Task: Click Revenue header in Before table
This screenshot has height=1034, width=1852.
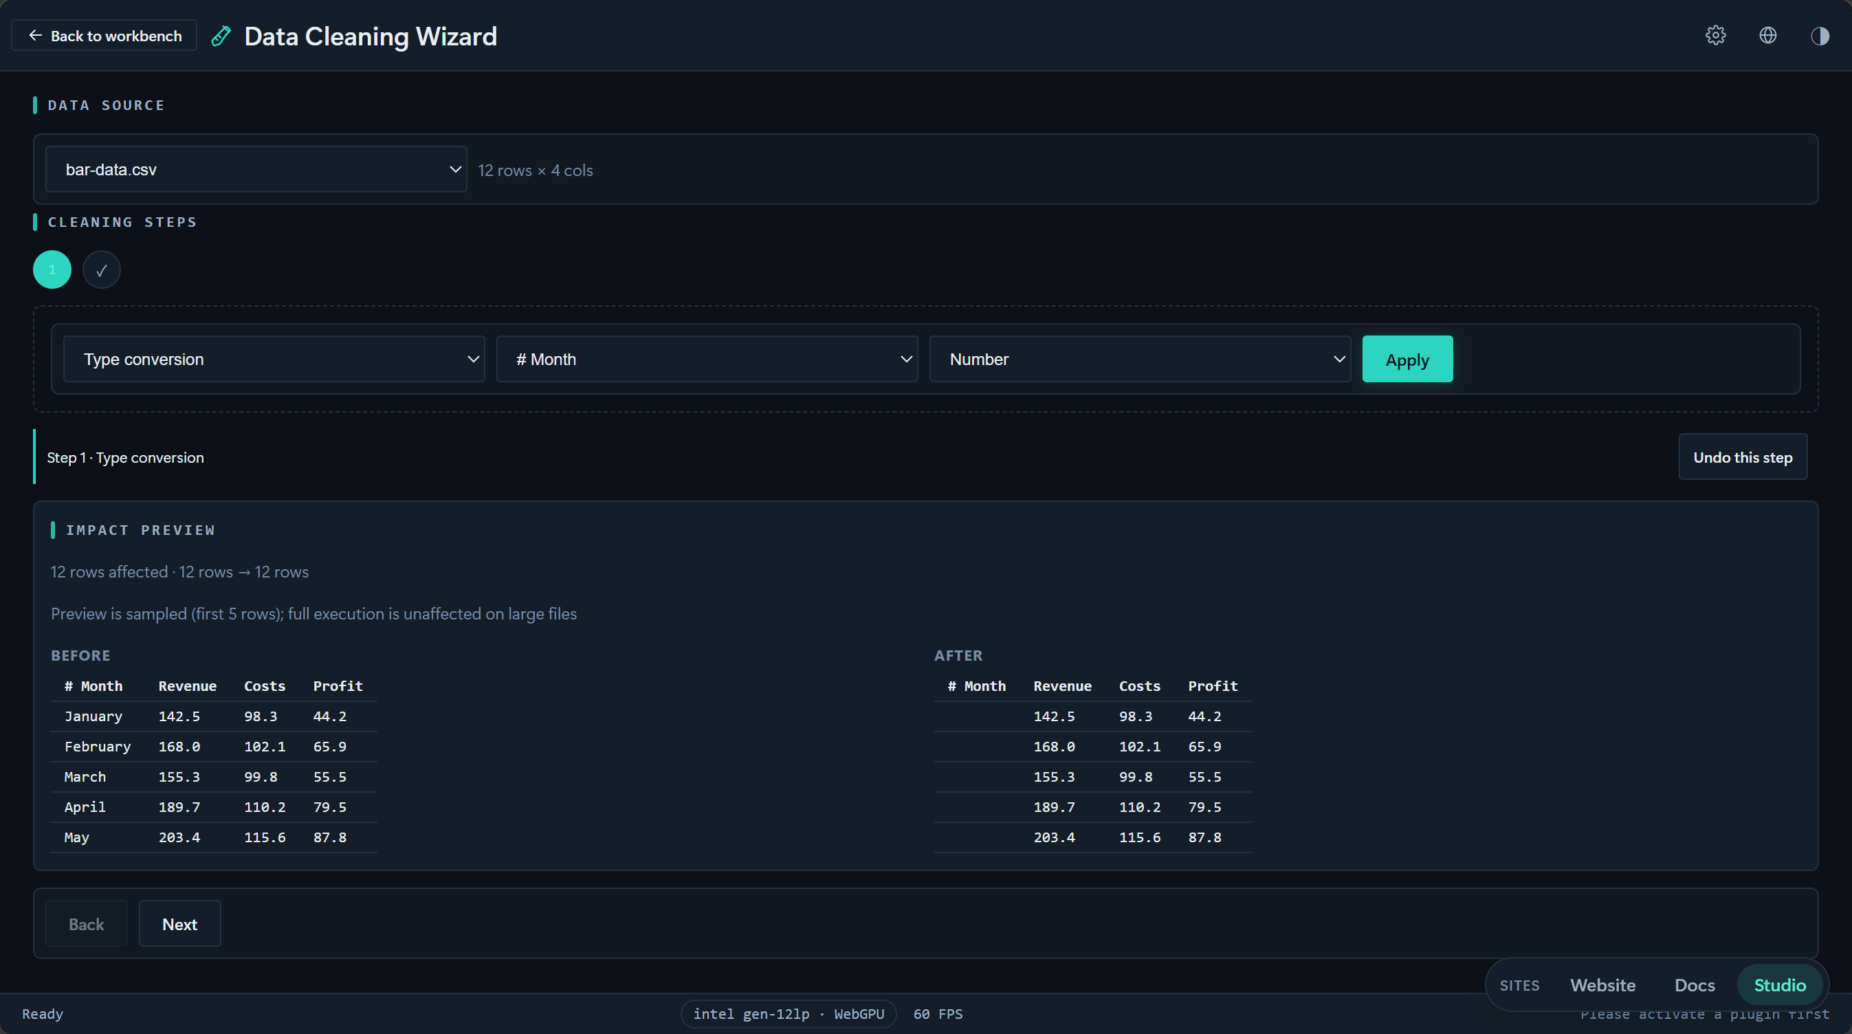Action: [x=188, y=686]
